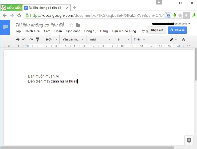Click the green padlock security icon
The height and width of the screenshot is (149, 197).
click(27, 15)
